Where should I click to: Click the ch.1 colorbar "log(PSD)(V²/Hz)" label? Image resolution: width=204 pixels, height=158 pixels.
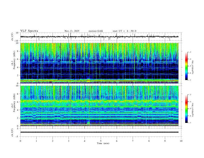(193, 67)
